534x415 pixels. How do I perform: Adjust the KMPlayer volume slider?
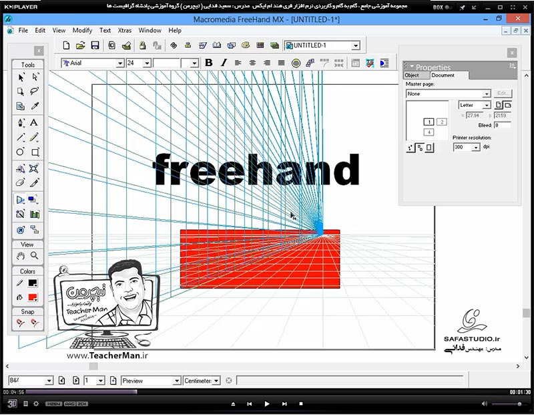coord(508,404)
